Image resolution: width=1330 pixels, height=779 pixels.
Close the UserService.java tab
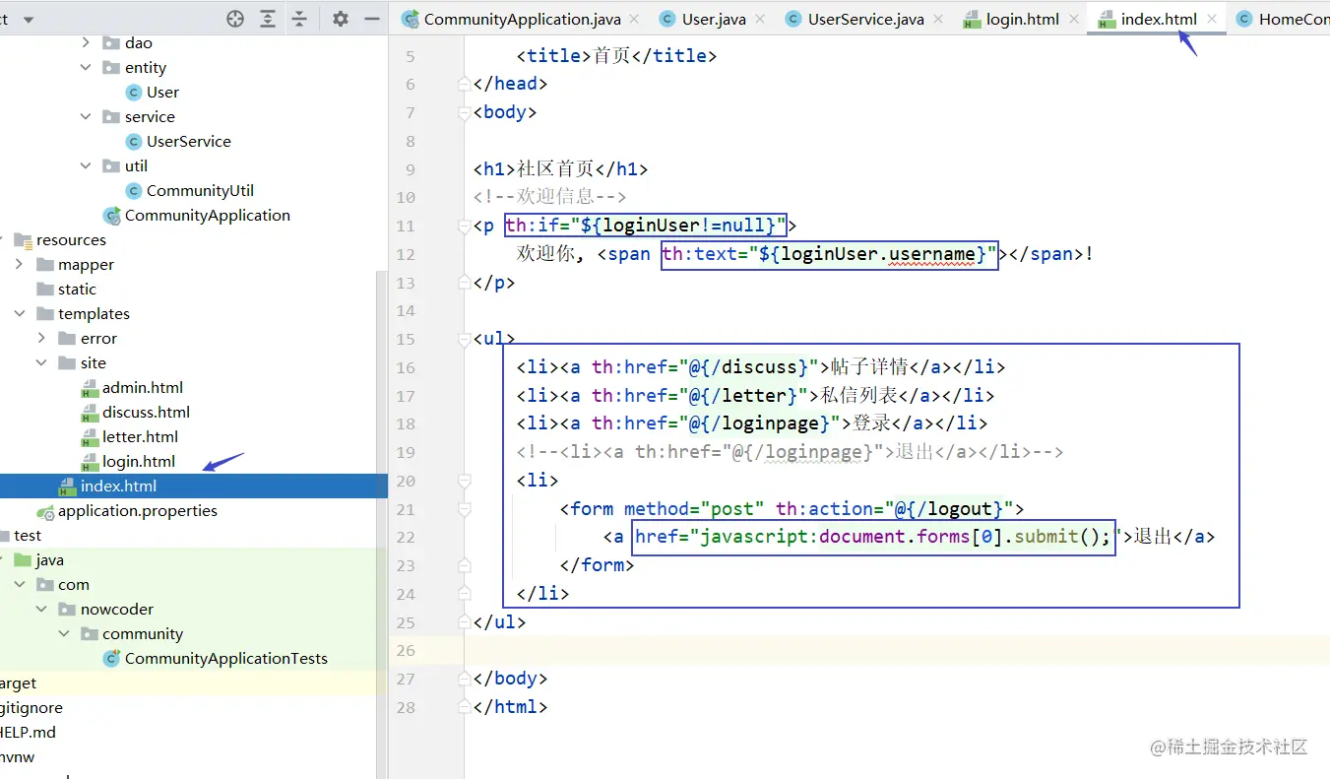[x=938, y=19]
